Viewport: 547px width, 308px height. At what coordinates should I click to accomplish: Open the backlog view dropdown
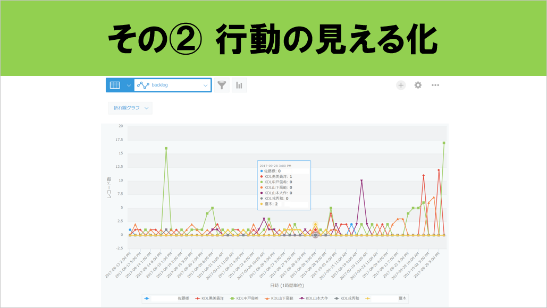[173, 85]
